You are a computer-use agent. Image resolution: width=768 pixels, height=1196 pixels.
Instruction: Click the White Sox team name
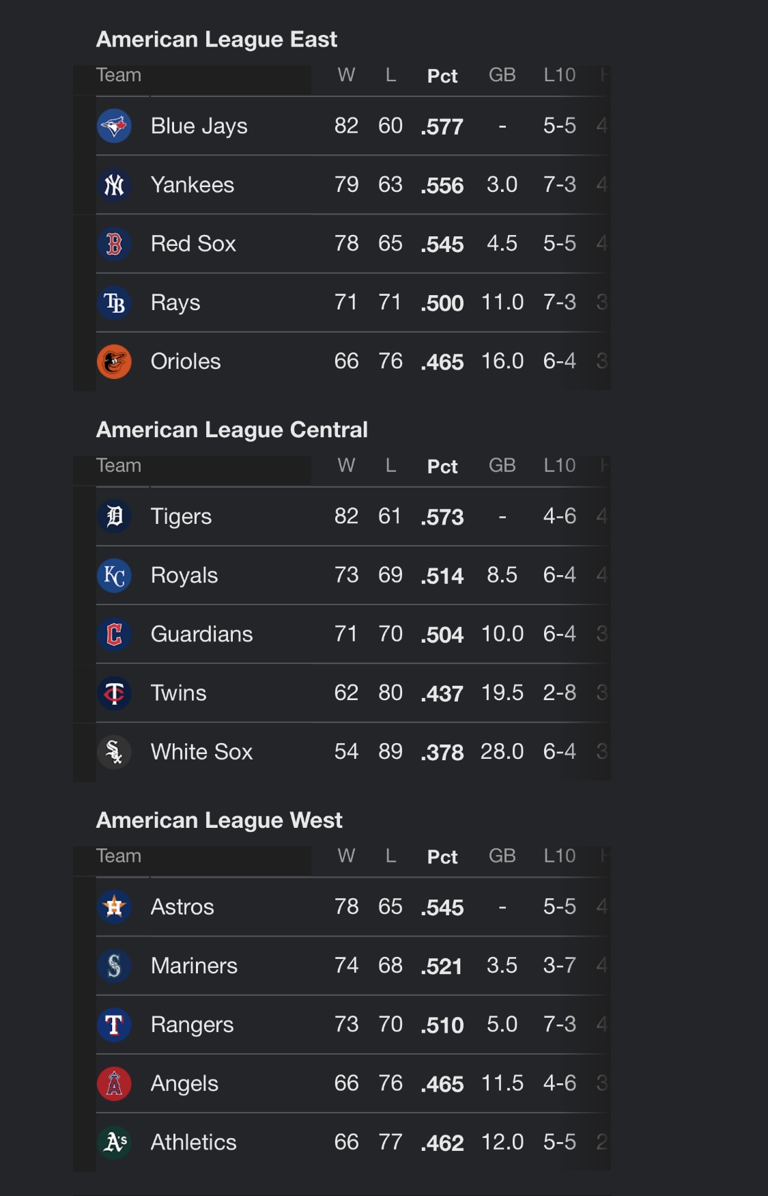[201, 752]
